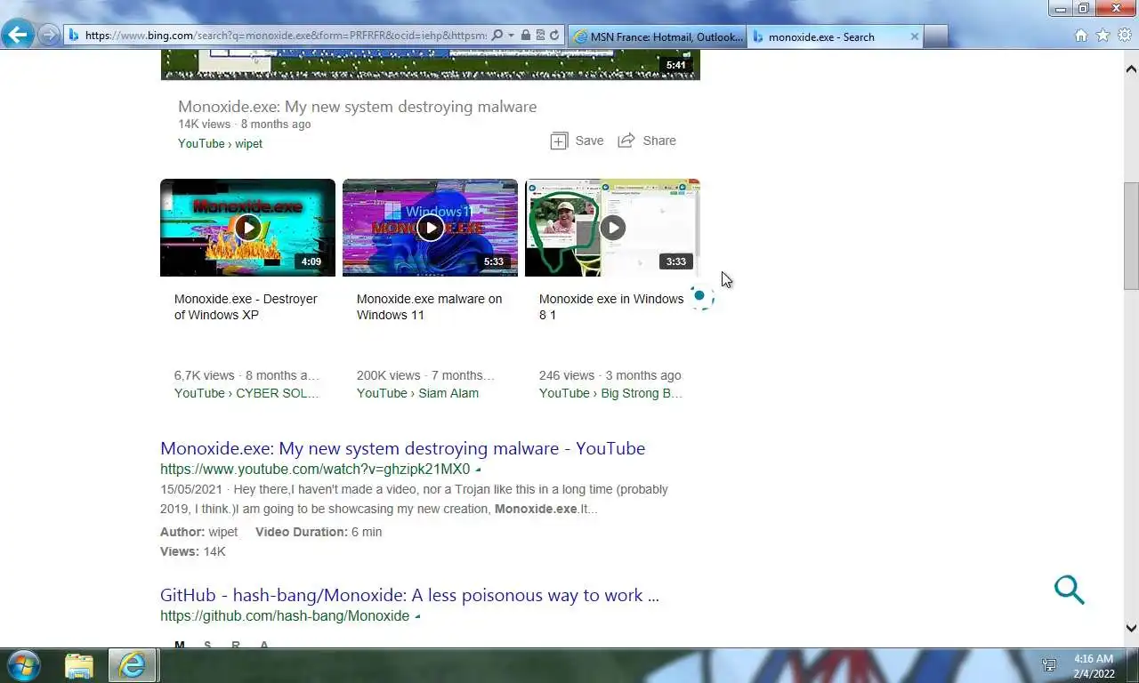Image resolution: width=1139 pixels, height=683 pixels.
Task: Click the browser Forward arrow
Action: click(x=49, y=36)
